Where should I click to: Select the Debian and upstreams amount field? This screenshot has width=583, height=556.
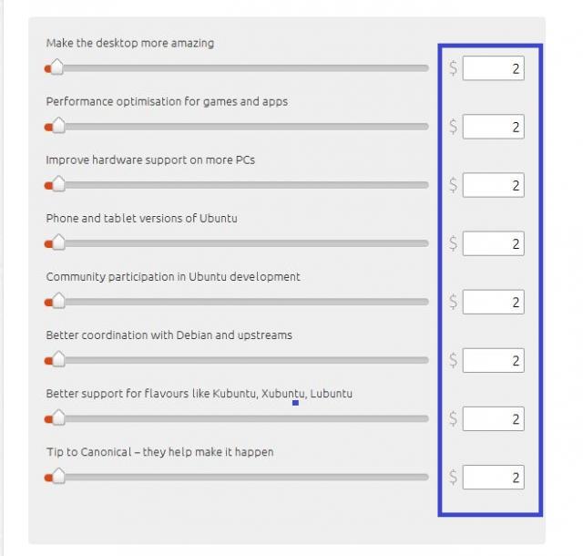[x=493, y=360]
